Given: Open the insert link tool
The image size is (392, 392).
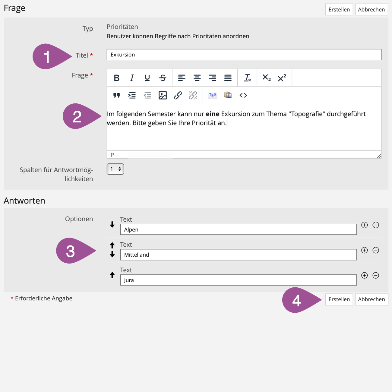Looking at the screenshot, I should pyautogui.click(x=178, y=96).
